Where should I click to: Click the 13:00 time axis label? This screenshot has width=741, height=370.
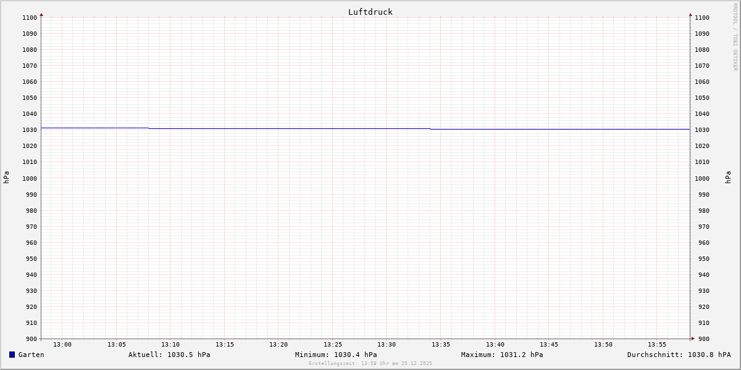click(62, 344)
